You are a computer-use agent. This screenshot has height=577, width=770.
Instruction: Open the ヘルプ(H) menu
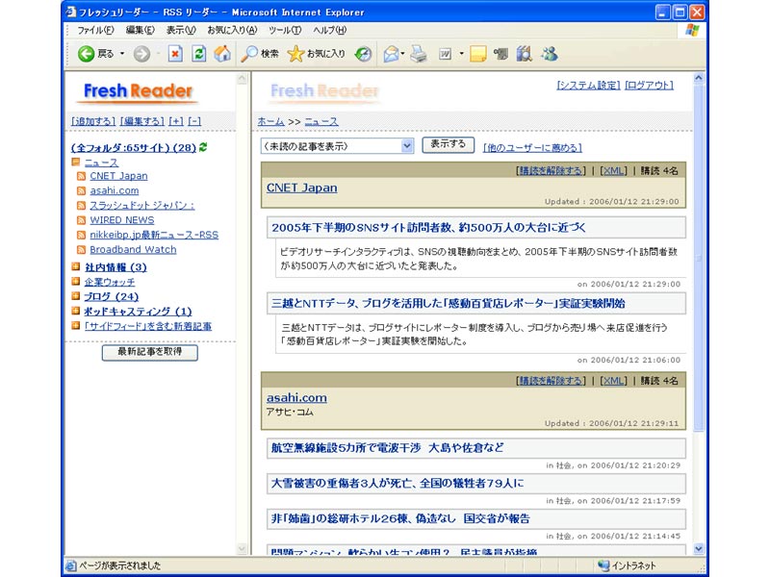click(x=329, y=30)
